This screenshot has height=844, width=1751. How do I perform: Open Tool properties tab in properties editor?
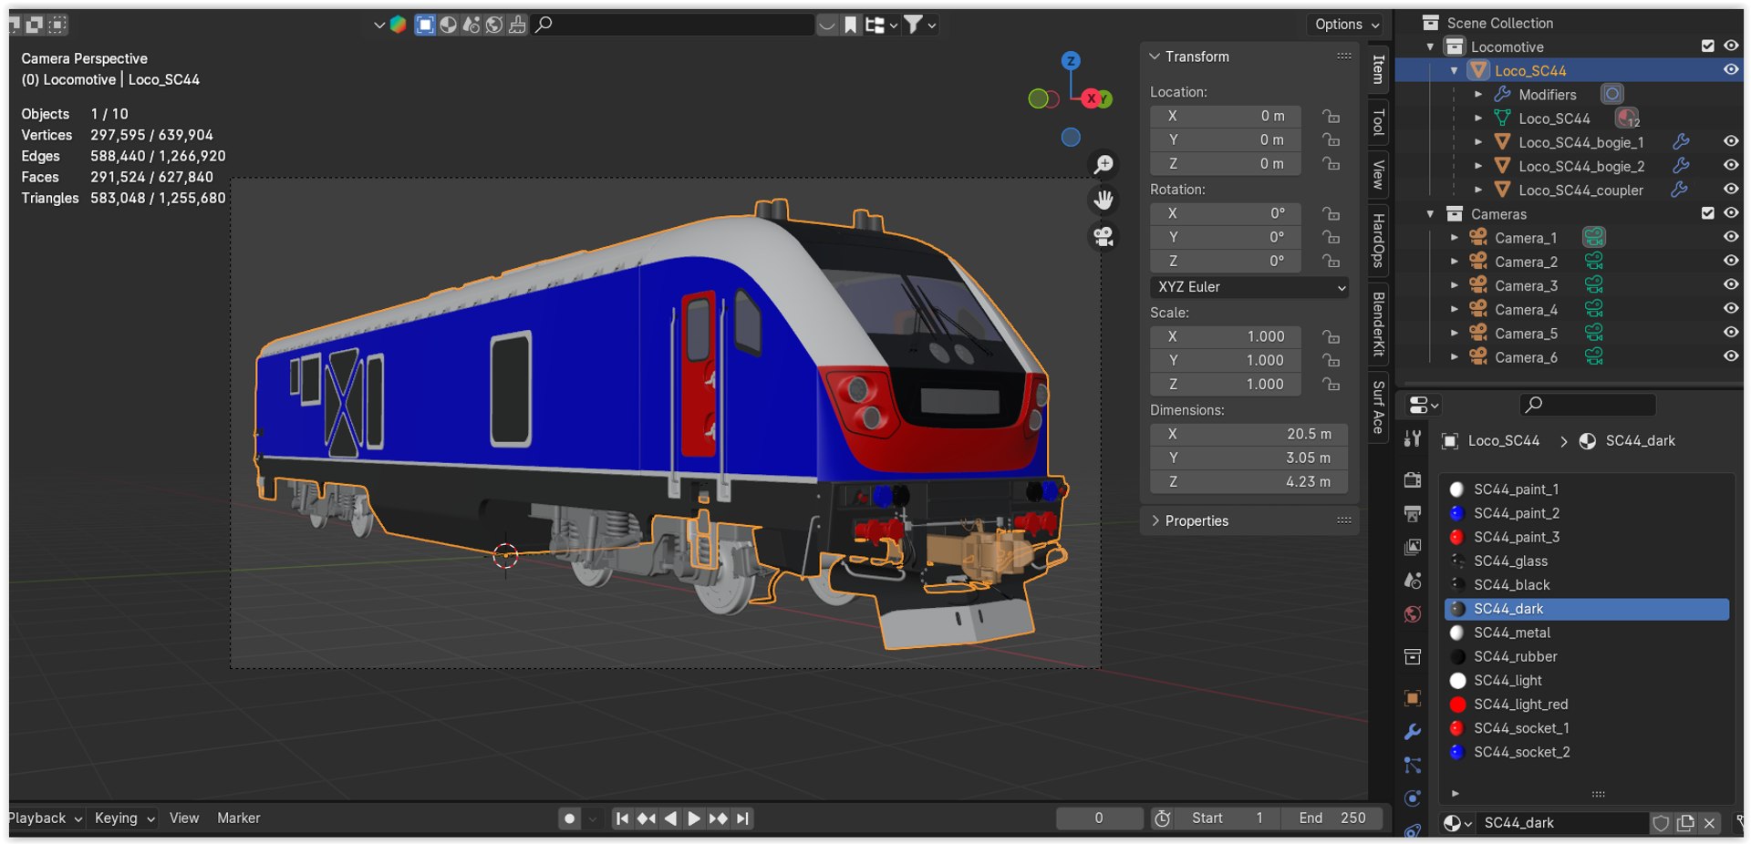pos(1413,438)
